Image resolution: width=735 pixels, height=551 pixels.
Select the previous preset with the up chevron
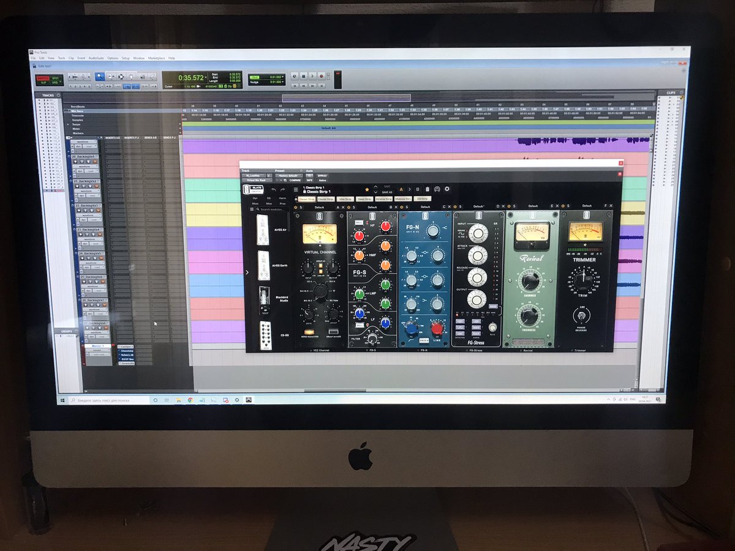click(x=375, y=186)
